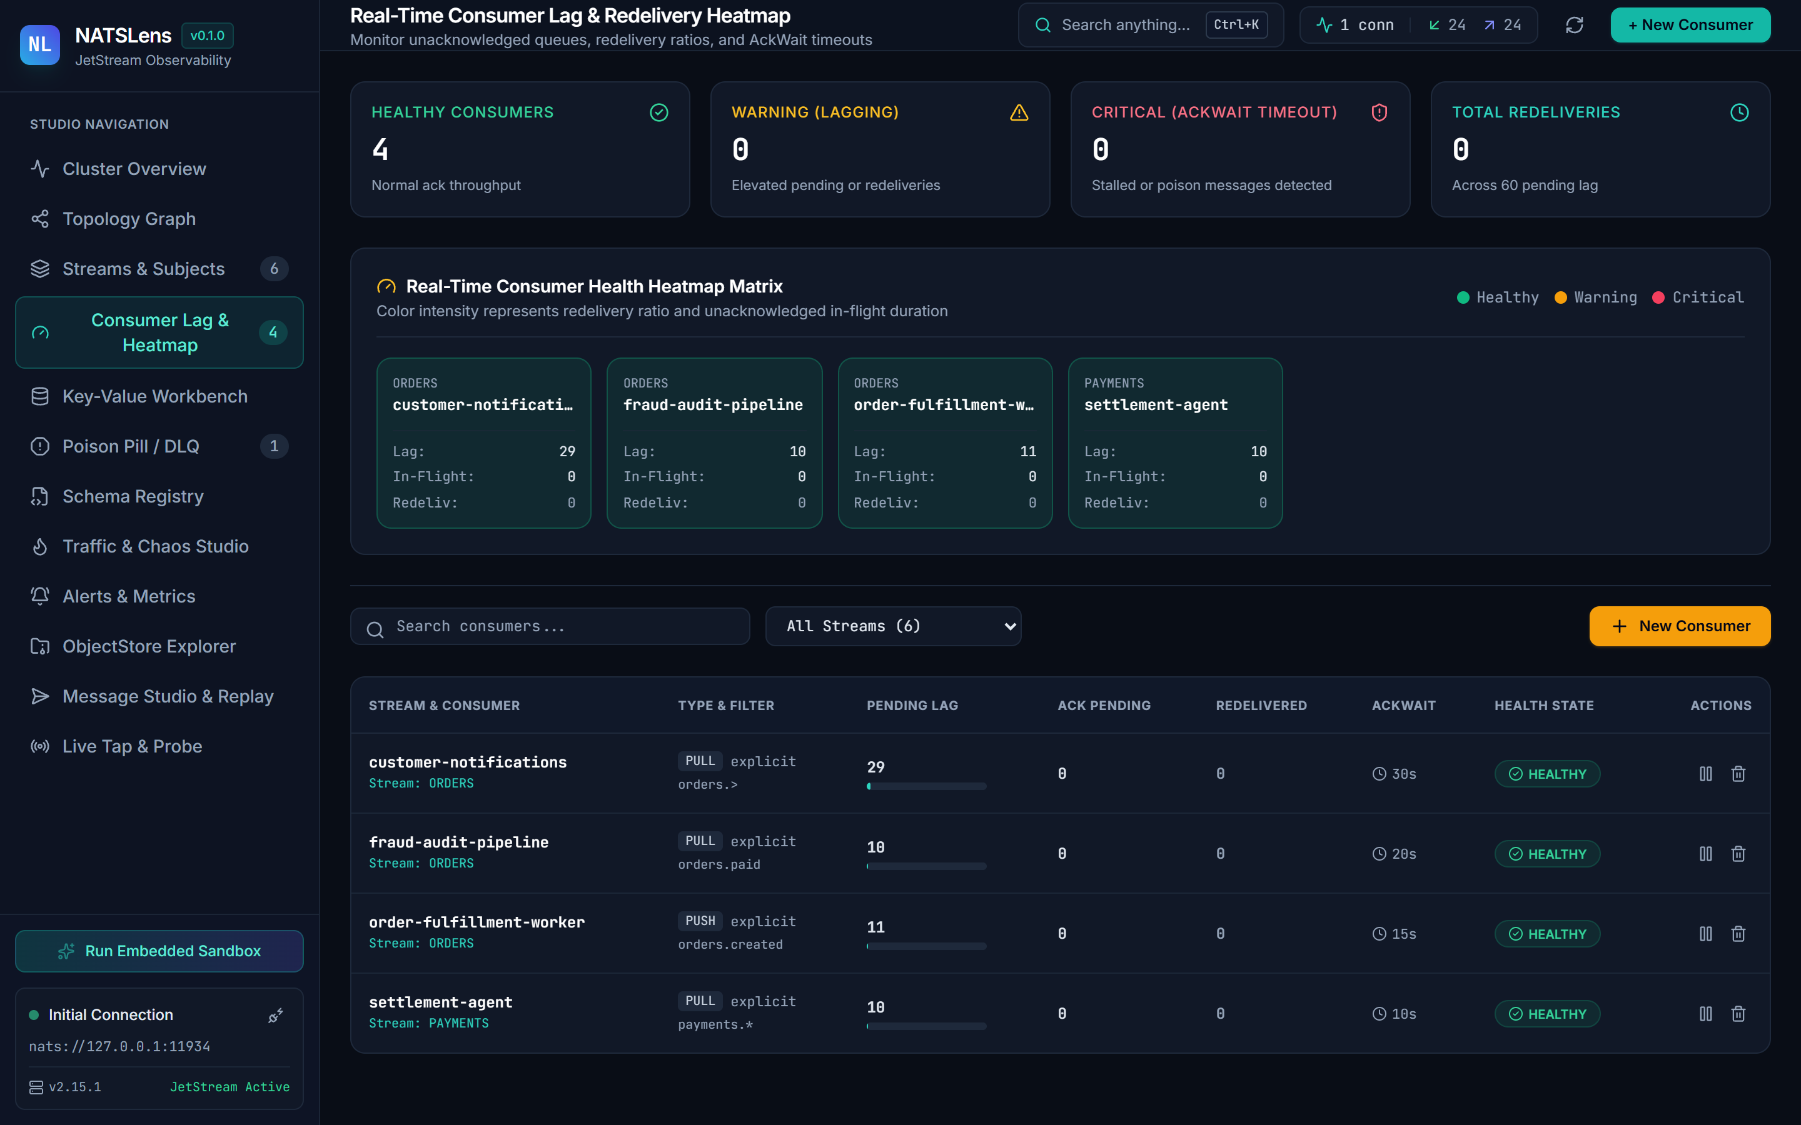Open Message Studio & Replay
This screenshot has width=1801, height=1125.
[159, 696]
